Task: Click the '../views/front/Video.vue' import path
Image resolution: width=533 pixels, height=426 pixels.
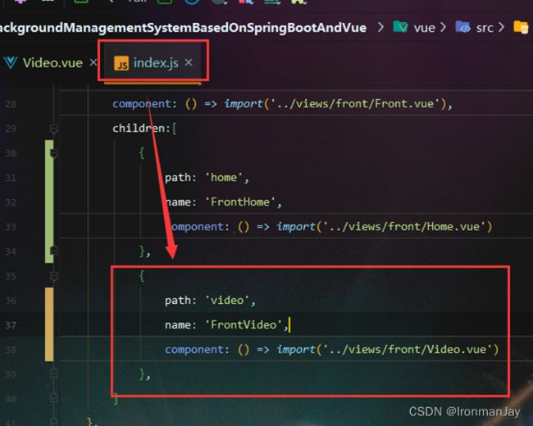Action: tap(408, 349)
